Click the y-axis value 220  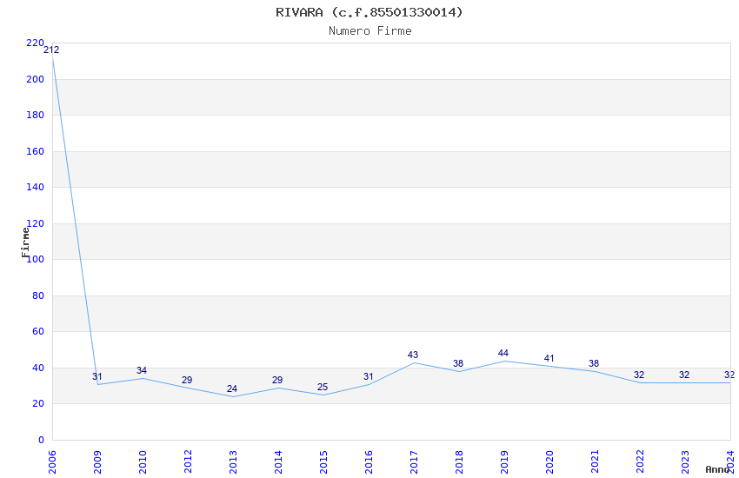(36, 43)
